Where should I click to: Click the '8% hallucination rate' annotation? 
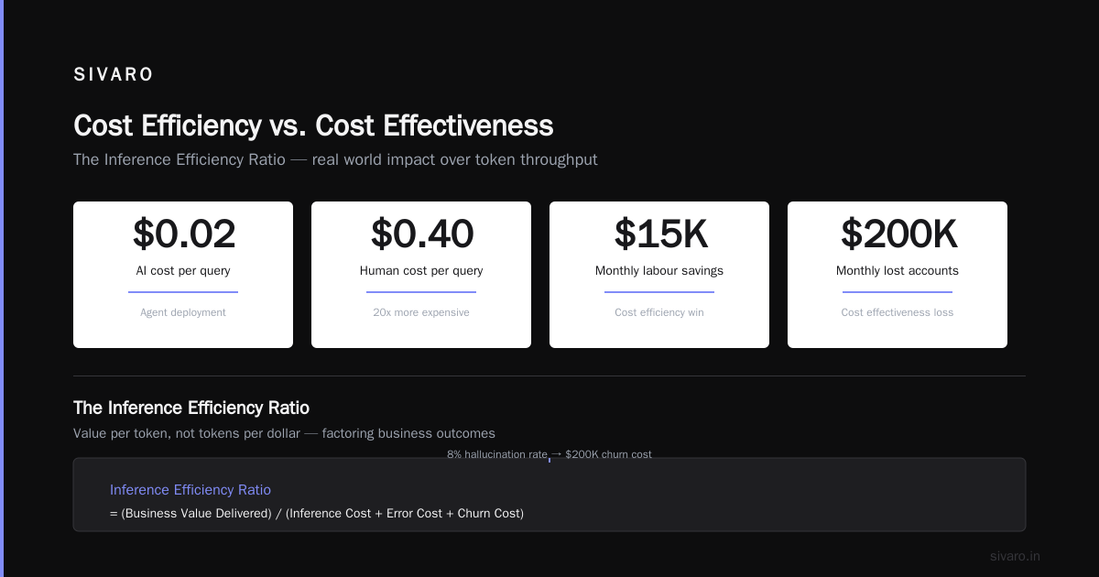coord(549,454)
